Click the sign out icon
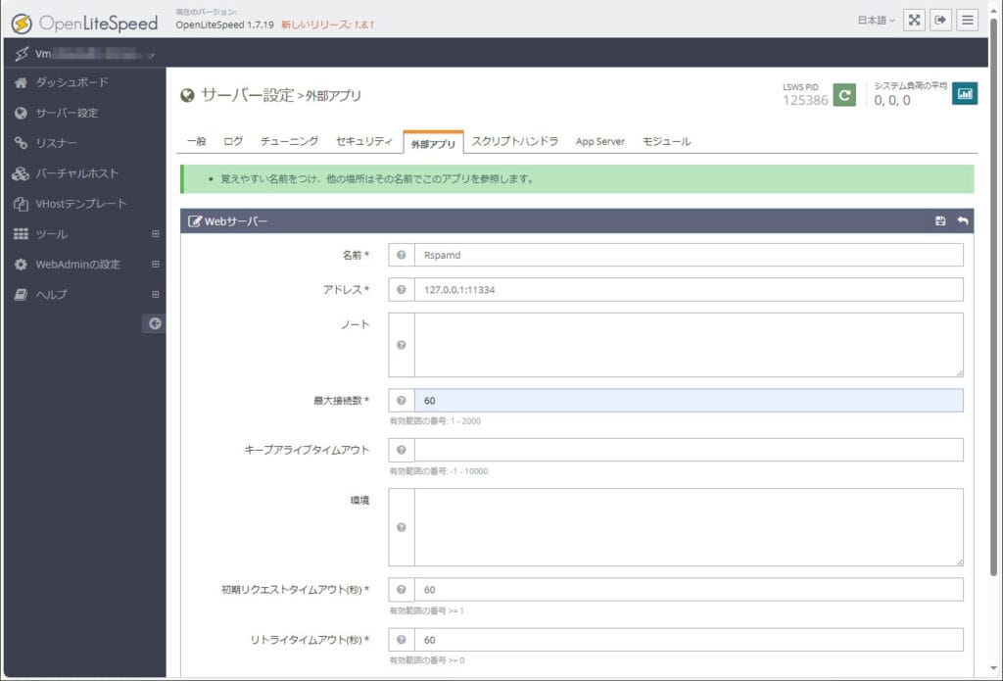Screen dimensions: 1003x681 coord(941,20)
